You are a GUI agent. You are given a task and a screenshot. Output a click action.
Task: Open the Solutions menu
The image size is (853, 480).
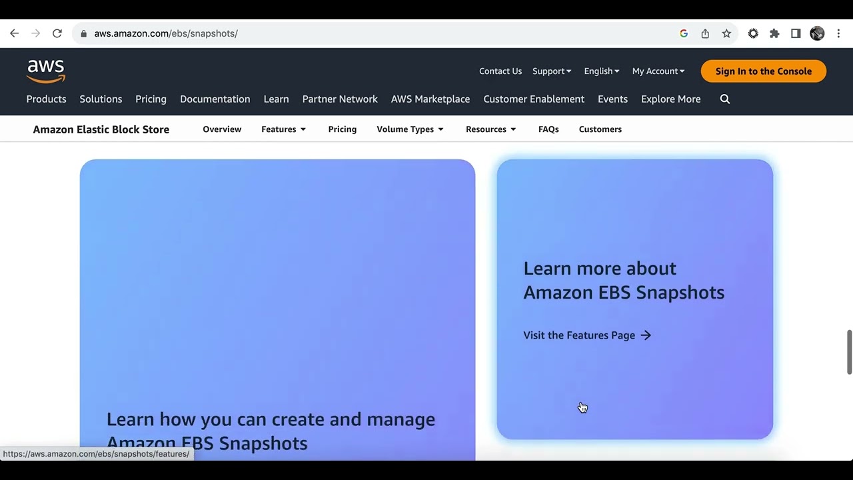(x=101, y=99)
